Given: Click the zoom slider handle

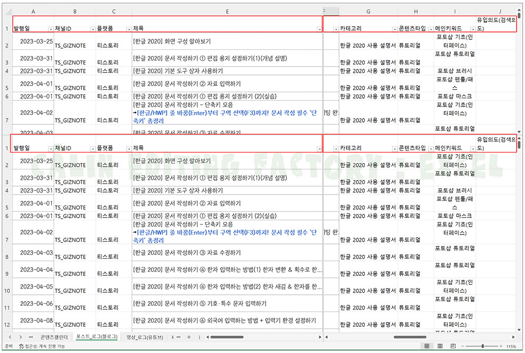Looking at the screenshot, I should (483, 347).
